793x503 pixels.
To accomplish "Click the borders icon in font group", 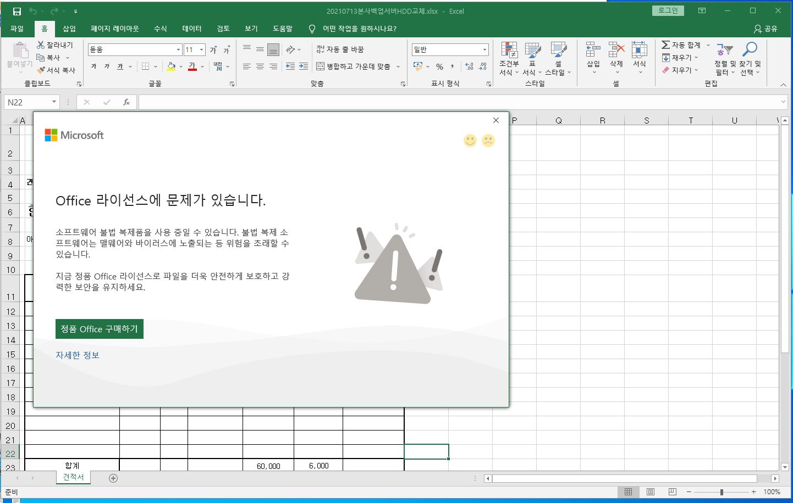I will [x=145, y=66].
